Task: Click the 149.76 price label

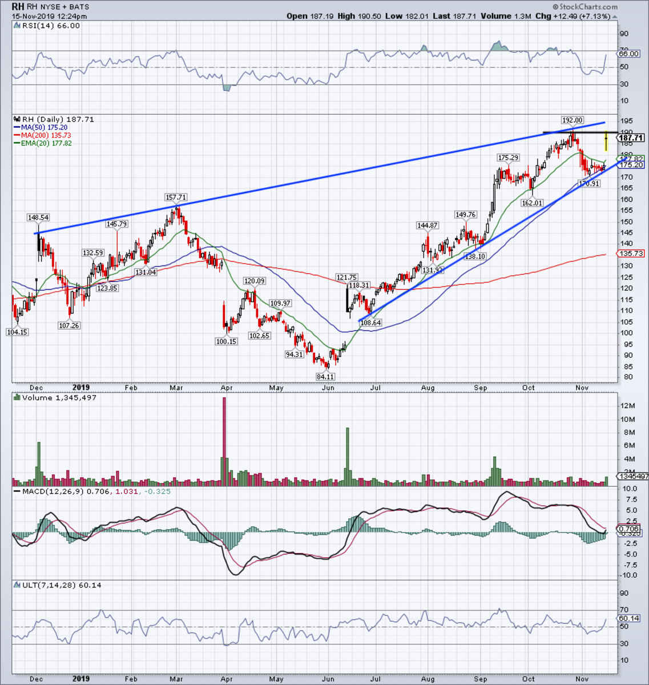Action: (x=465, y=215)
